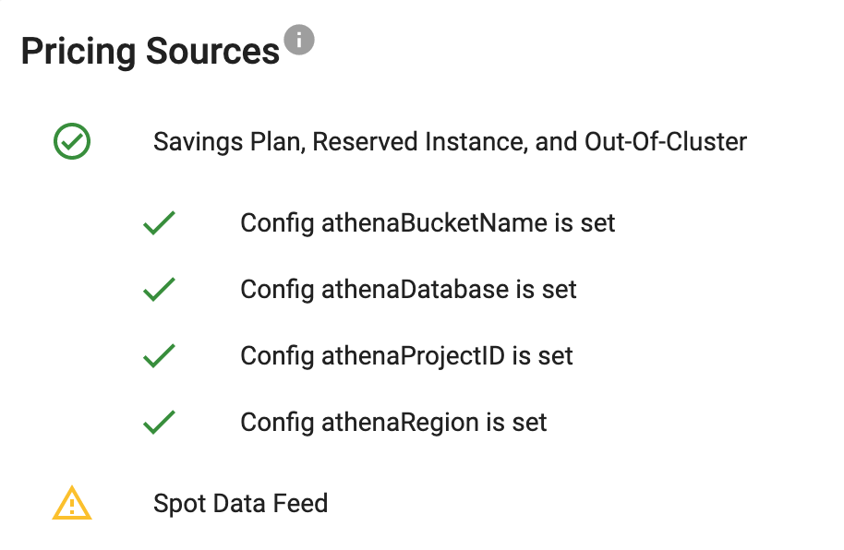Viewport: 844px width, 550px height.
Task: Click the checkmark next to athenaBucketName
Action: point(160,223)
